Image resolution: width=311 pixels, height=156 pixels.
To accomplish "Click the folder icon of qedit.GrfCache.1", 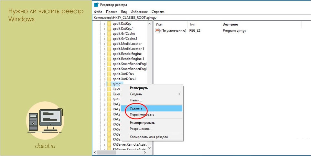I will (109, 39).
